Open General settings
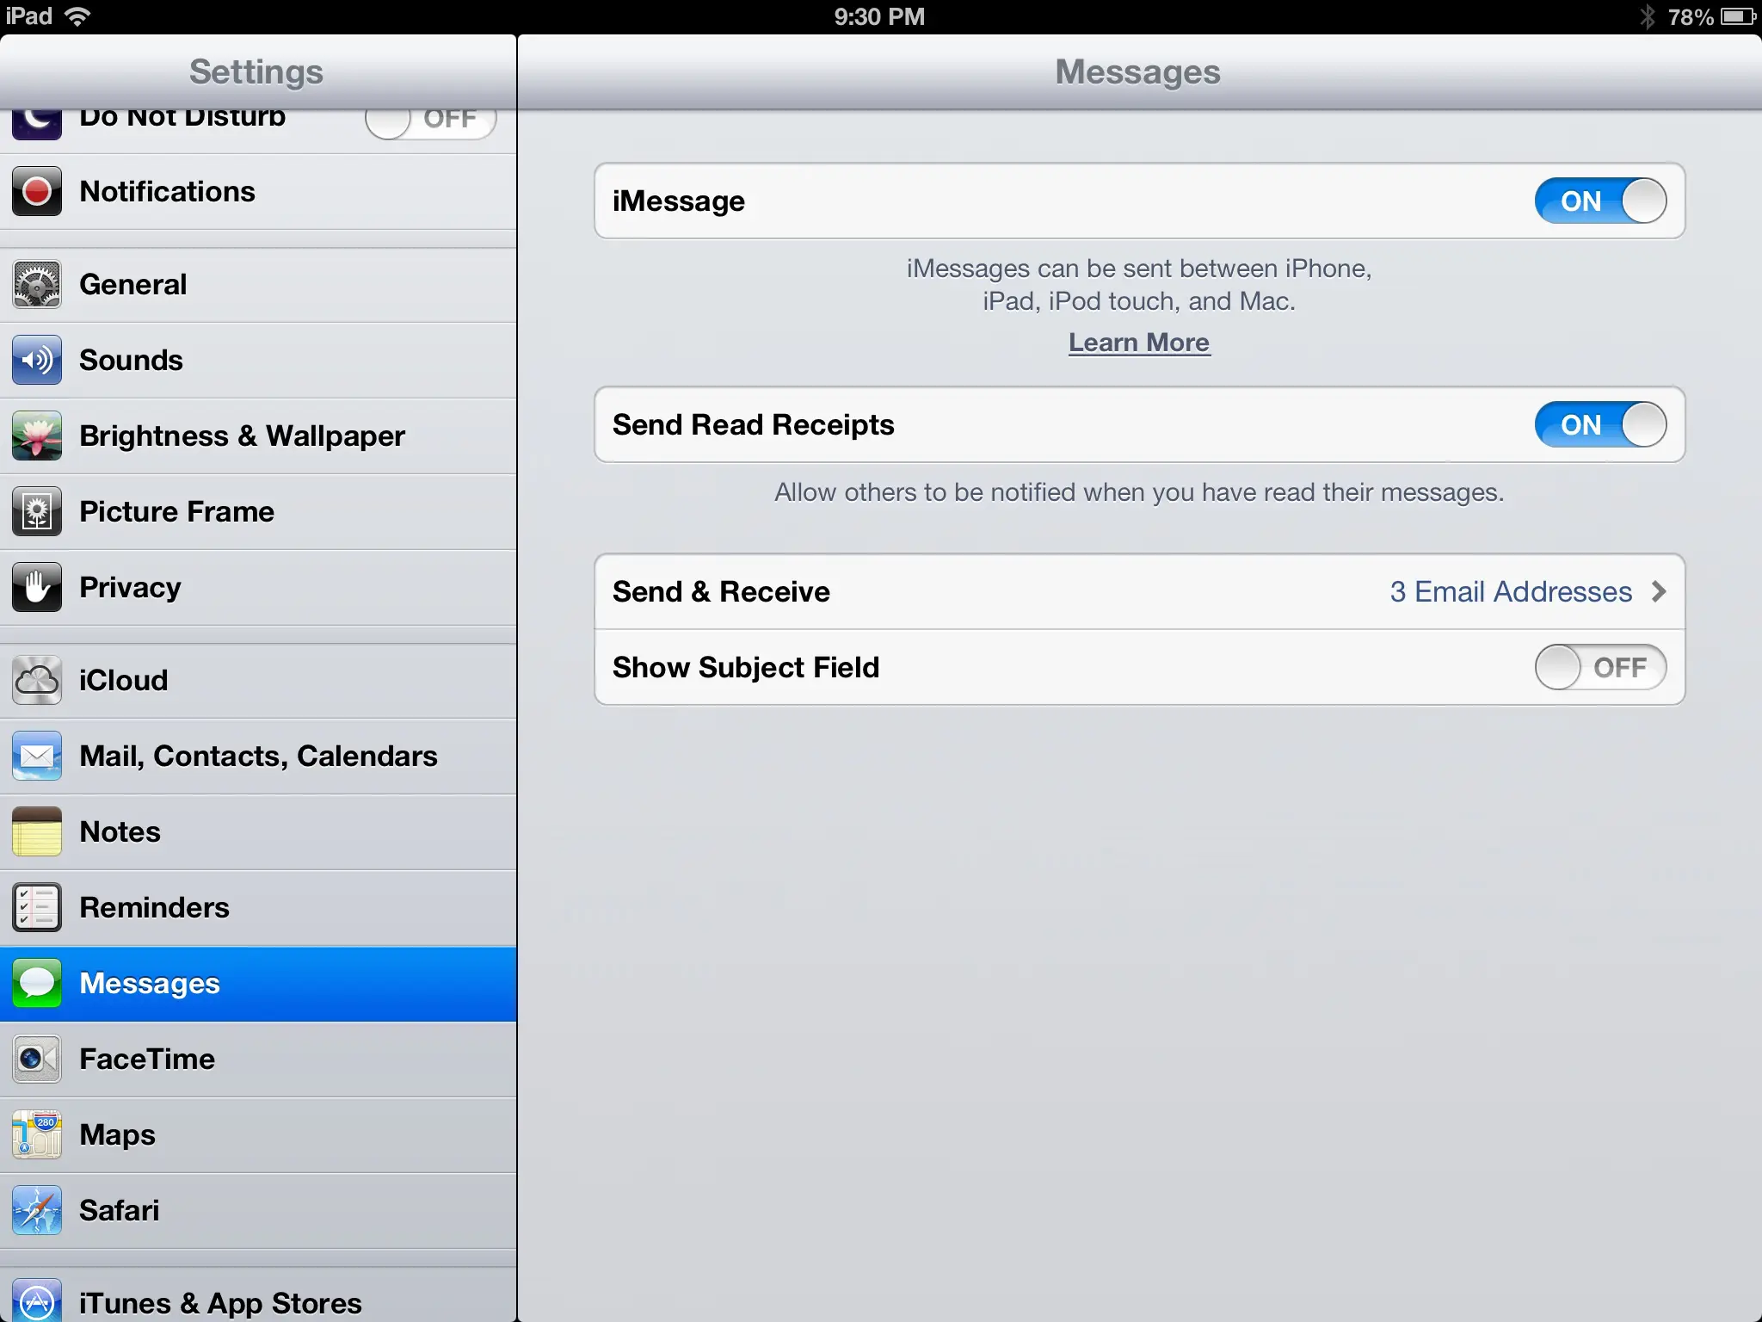The image size is (1762, 1322). (258, 284)
